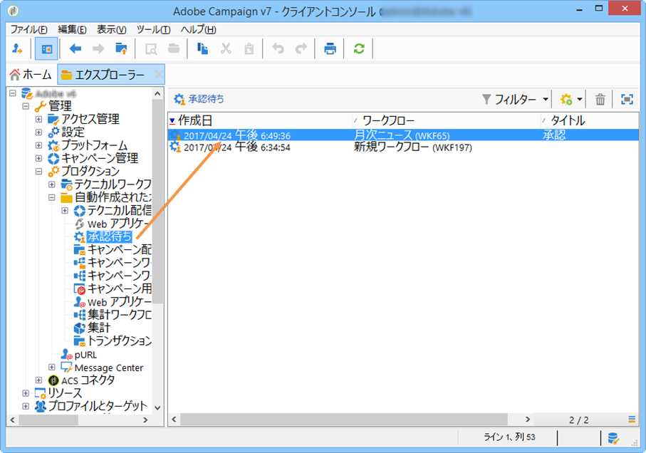The width and height of the screenshot is (646, 453).
Task: Select the pURL tree item
Action: pyautogui.click(x=85, y=355)
